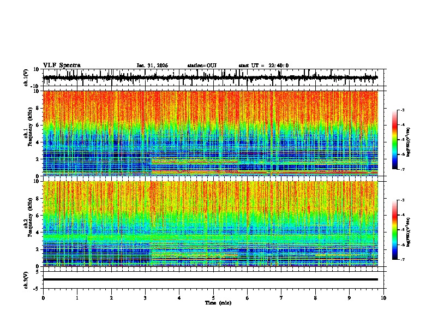Click the ch.2 spectrogram color scale bar
The width and height of the screenshot is (432, 334).
pos(395,230)
